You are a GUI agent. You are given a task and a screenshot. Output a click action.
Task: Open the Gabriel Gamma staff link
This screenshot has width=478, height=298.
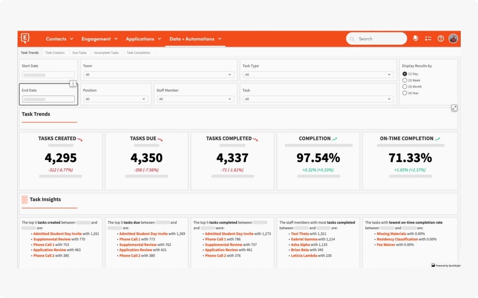click(304, 239)
